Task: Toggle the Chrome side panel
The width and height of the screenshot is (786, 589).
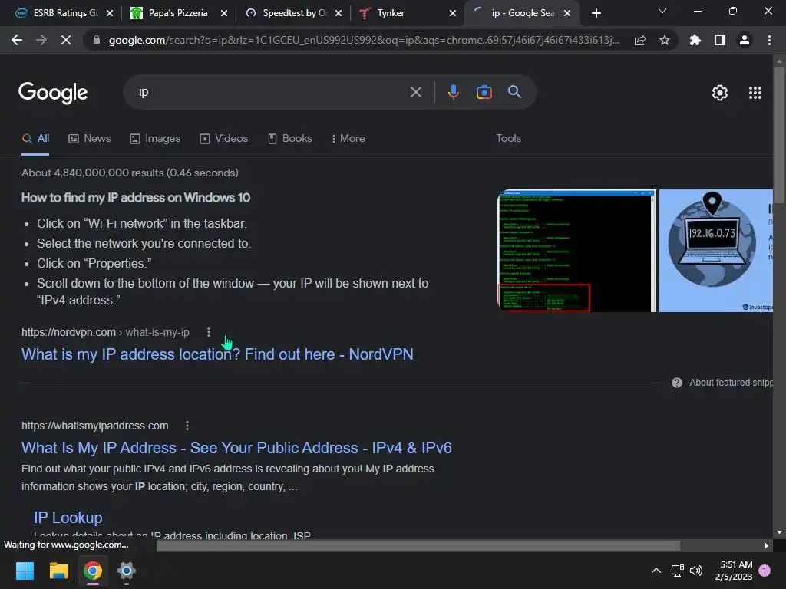Action: click(720, 40)
